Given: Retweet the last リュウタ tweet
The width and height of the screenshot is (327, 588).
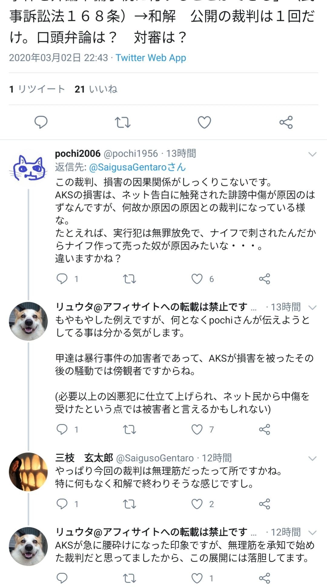Looking at the screenshot, I should (x=130, y=578).
